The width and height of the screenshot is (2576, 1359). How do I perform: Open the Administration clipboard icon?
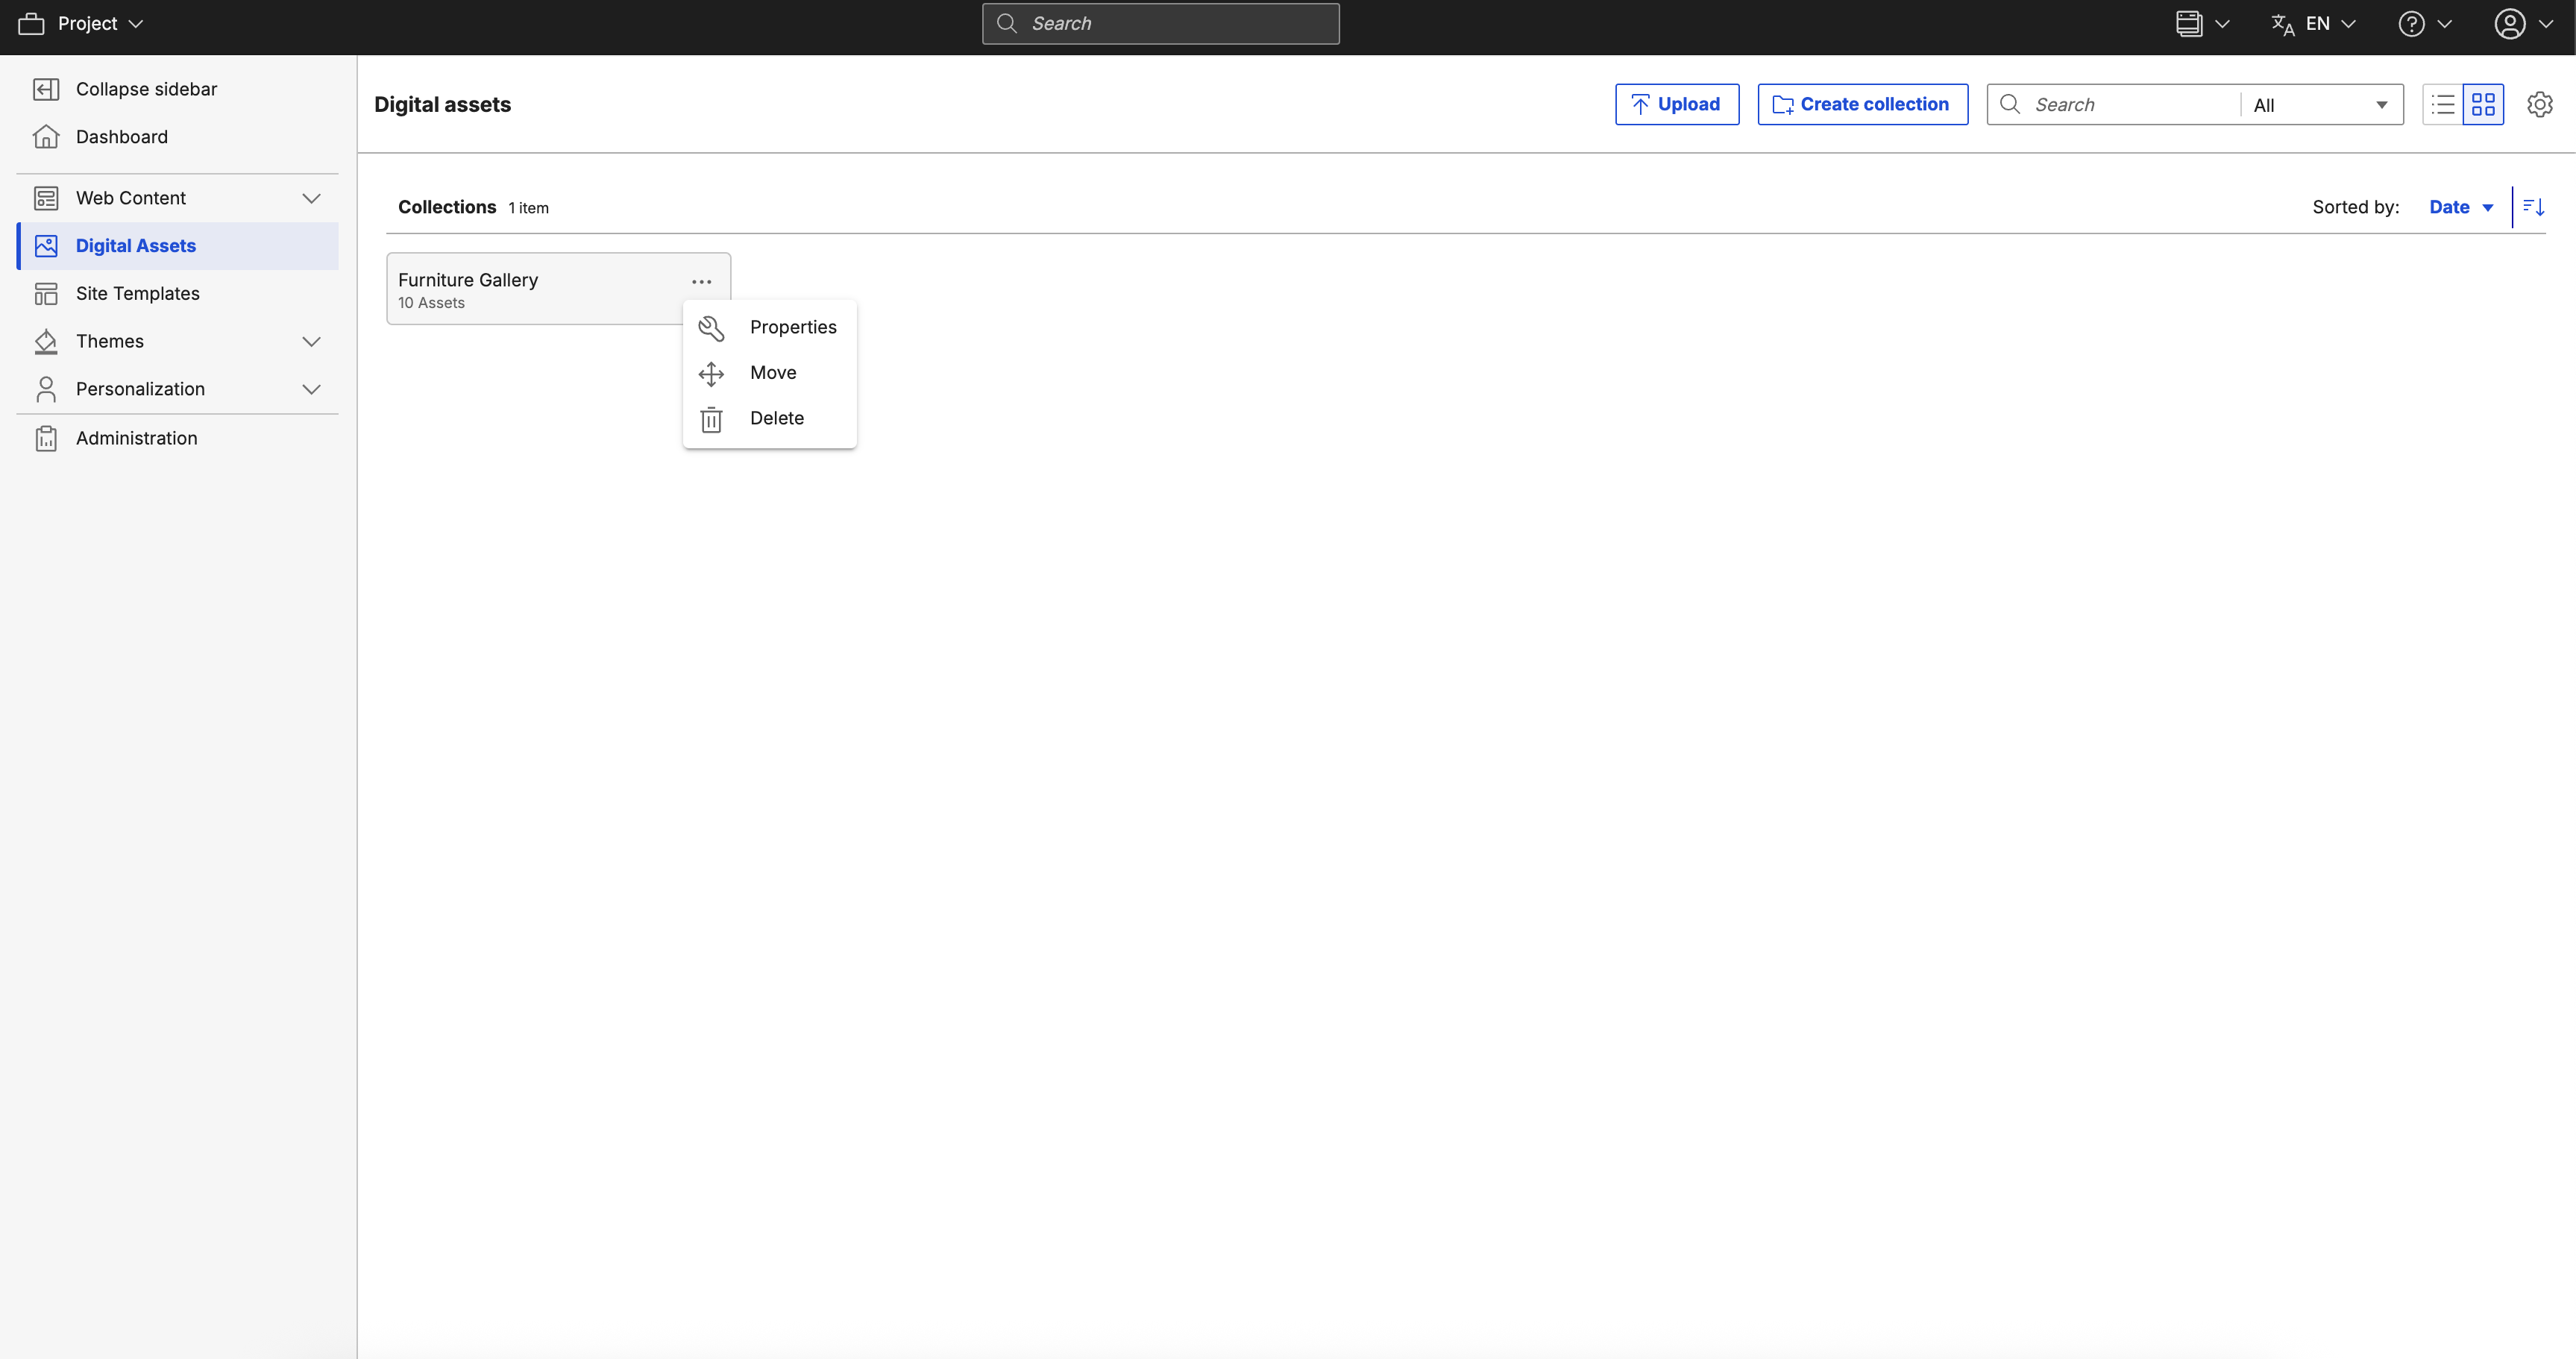[46, 438]
